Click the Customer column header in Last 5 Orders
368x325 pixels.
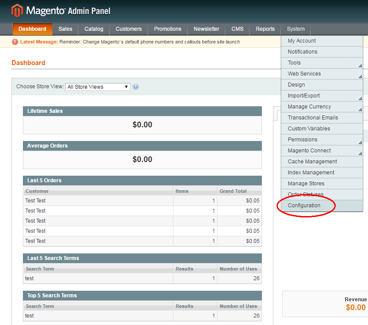98,191
